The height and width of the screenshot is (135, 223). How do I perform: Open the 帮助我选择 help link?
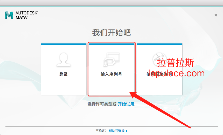click(x=117, y=131)
